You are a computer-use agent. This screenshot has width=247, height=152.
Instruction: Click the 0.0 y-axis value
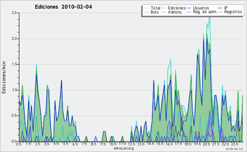coord(14,141)
